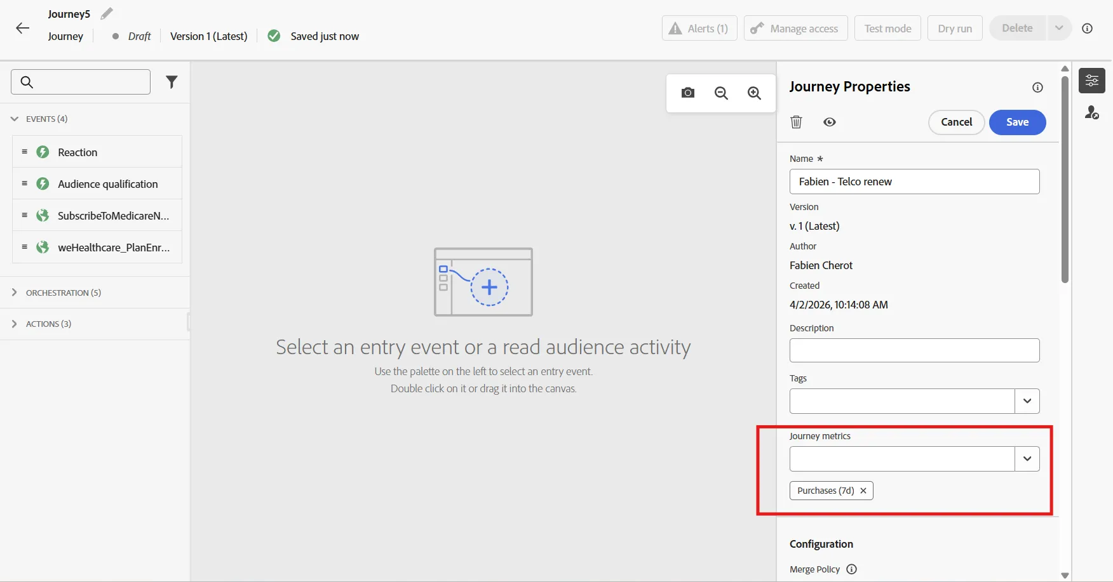Open the Journey metrics dropdown arrow
This screenshot has height=582, width=1113.
[x=1027, y=459]
